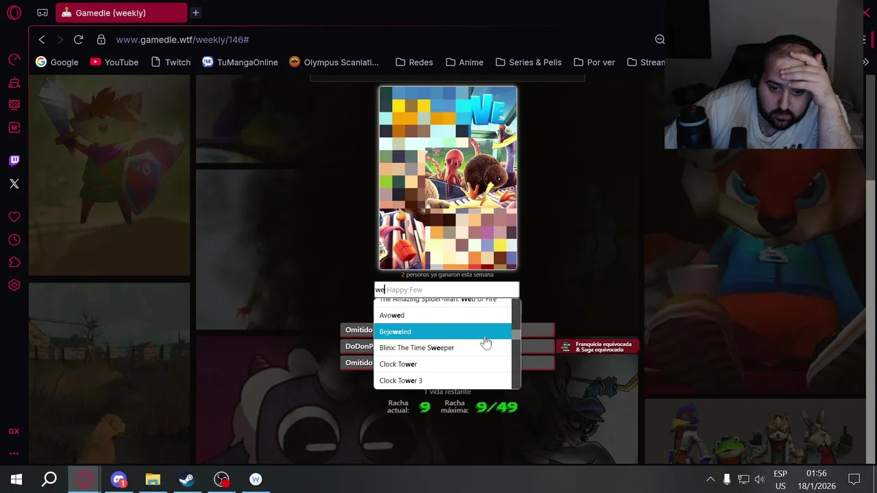Switch to Gamedle (weekly) tab
The height and width of the screenshot is (493, 877).
[121, 12]
